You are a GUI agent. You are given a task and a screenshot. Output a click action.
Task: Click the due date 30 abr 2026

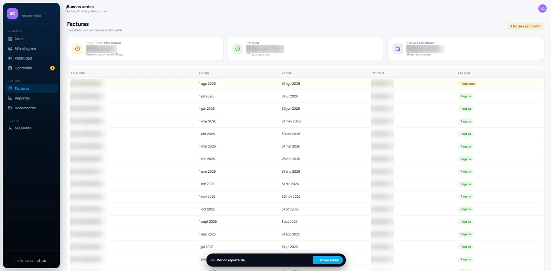click(291, 134)
